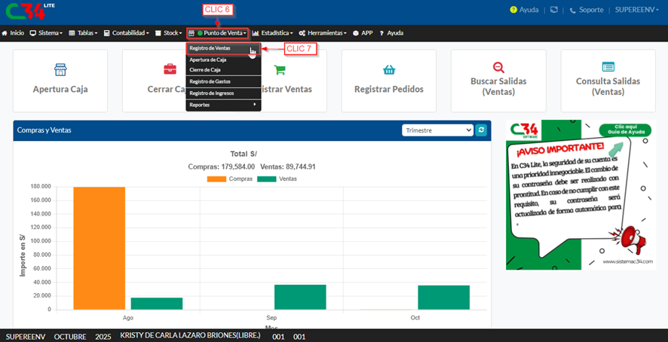The height and width of the screenshot is (342, 668).
Task: Click the Ayuda link in top header
Action: tap(524, 11)
